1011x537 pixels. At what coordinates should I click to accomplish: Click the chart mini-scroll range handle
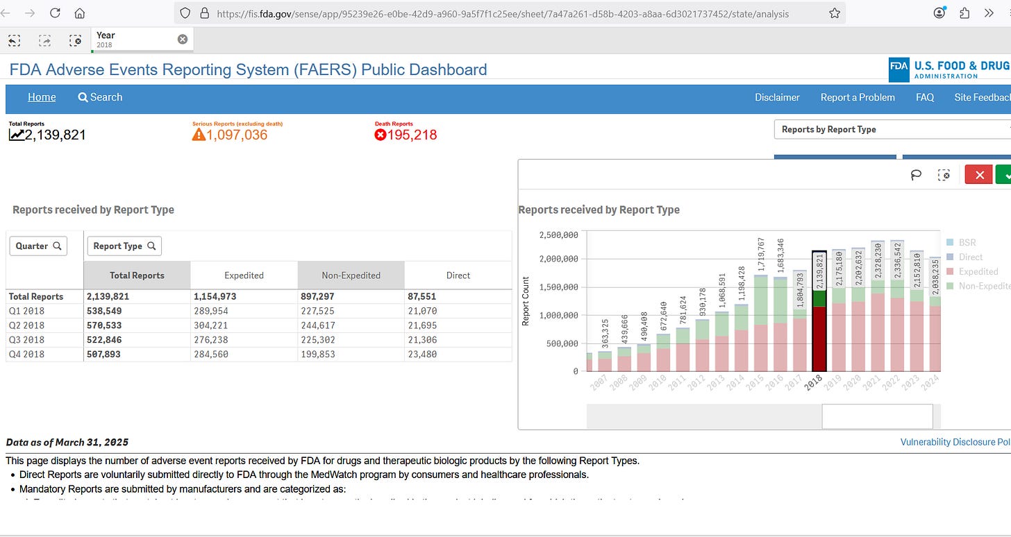coord(877,416)
